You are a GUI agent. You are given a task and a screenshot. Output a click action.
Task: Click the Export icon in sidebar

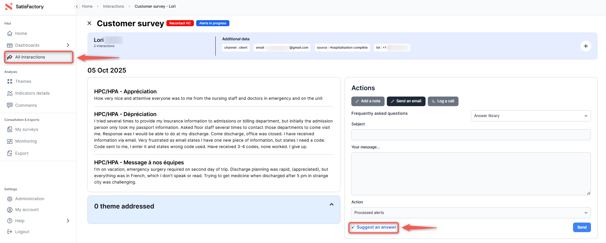tap(10, 153)
